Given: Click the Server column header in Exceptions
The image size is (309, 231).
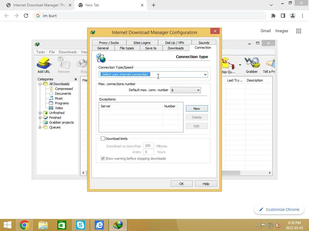Looking at the screenshot, I should pyautogui.click(x=131, y=106).
